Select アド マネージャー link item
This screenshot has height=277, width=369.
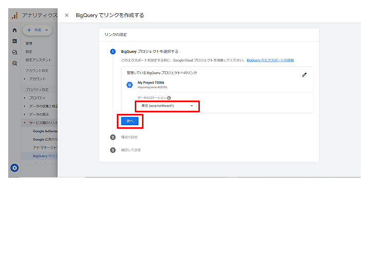[45, 148]
